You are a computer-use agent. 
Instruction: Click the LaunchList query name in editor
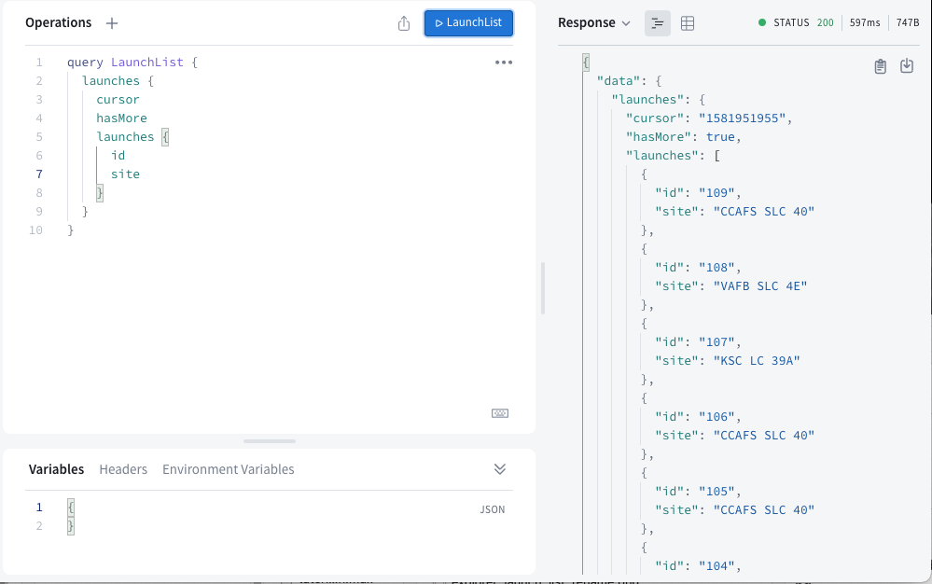(147, 63)
